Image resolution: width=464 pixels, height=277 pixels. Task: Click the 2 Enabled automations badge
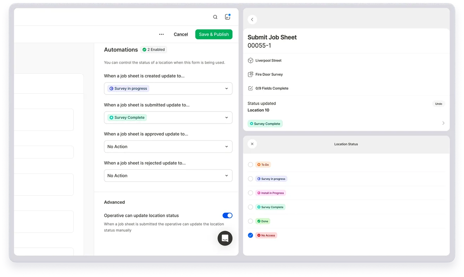pyautogui.click(x=154, y=49)
